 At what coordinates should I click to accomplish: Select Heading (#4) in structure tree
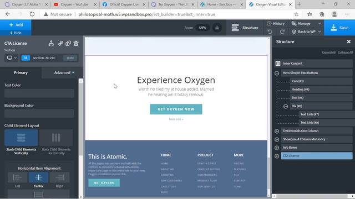tap(321, 90)
